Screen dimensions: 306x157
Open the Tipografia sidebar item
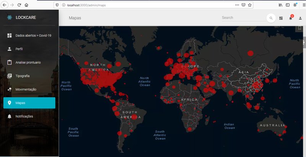tap(29, 76)
